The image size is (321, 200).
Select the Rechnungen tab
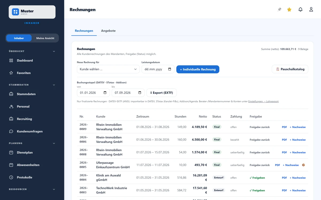84,31
